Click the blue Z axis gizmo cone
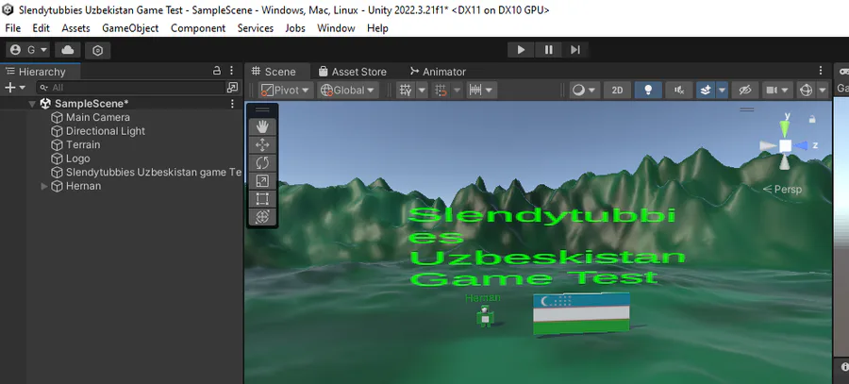Screen dimensions: 849x384 pyautogui.click(x=801, y=145)
